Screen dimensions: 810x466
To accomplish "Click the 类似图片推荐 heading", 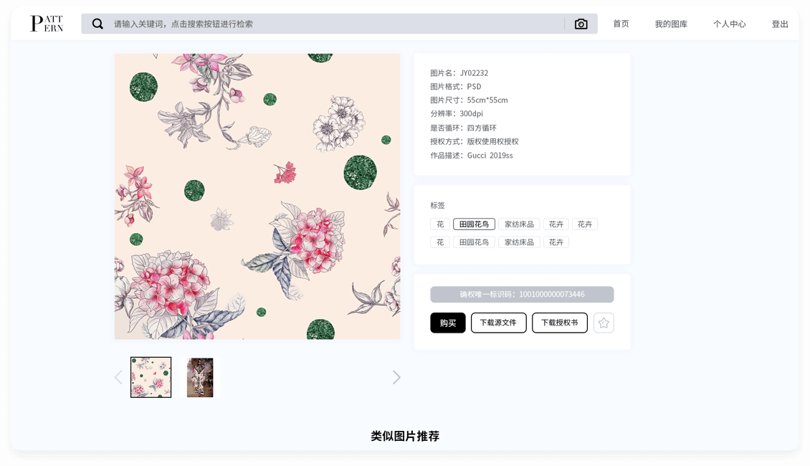I will tap(405, 436).
